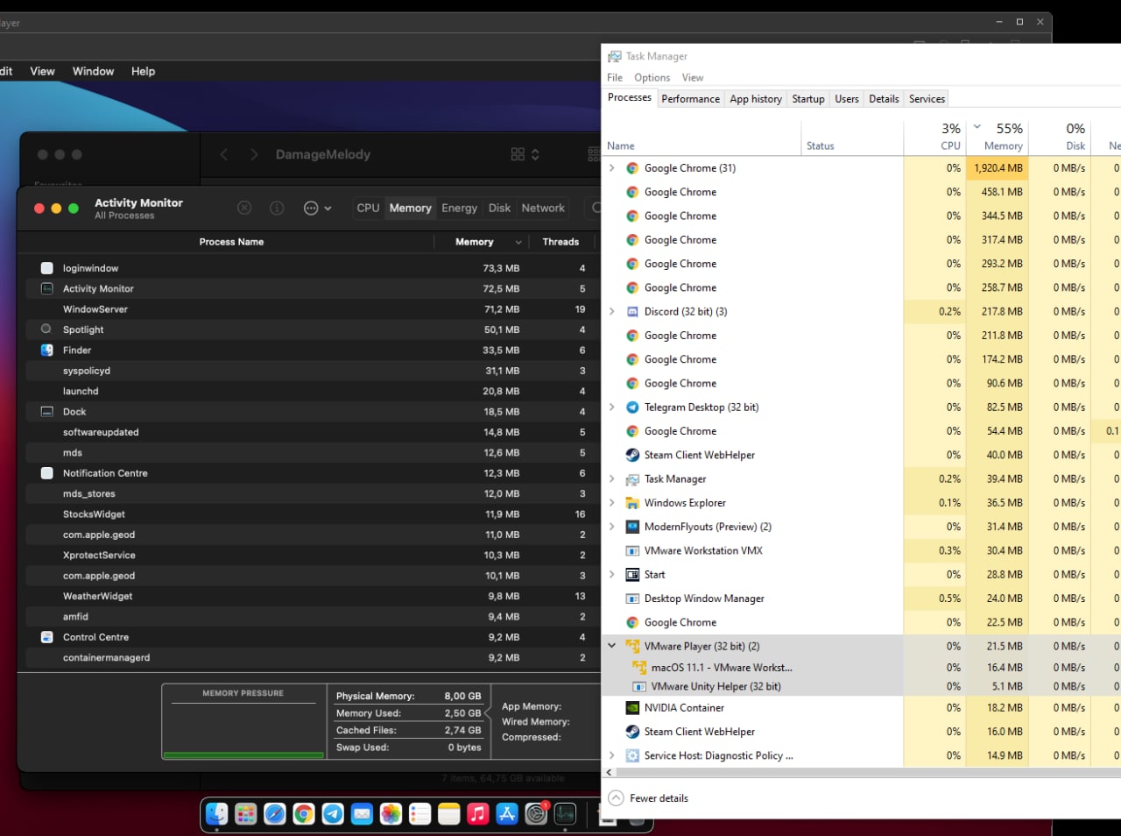Open the more options menu in Activity Monitor
1121x836 pixels.
pyautogui.click(x=317, y=208)
